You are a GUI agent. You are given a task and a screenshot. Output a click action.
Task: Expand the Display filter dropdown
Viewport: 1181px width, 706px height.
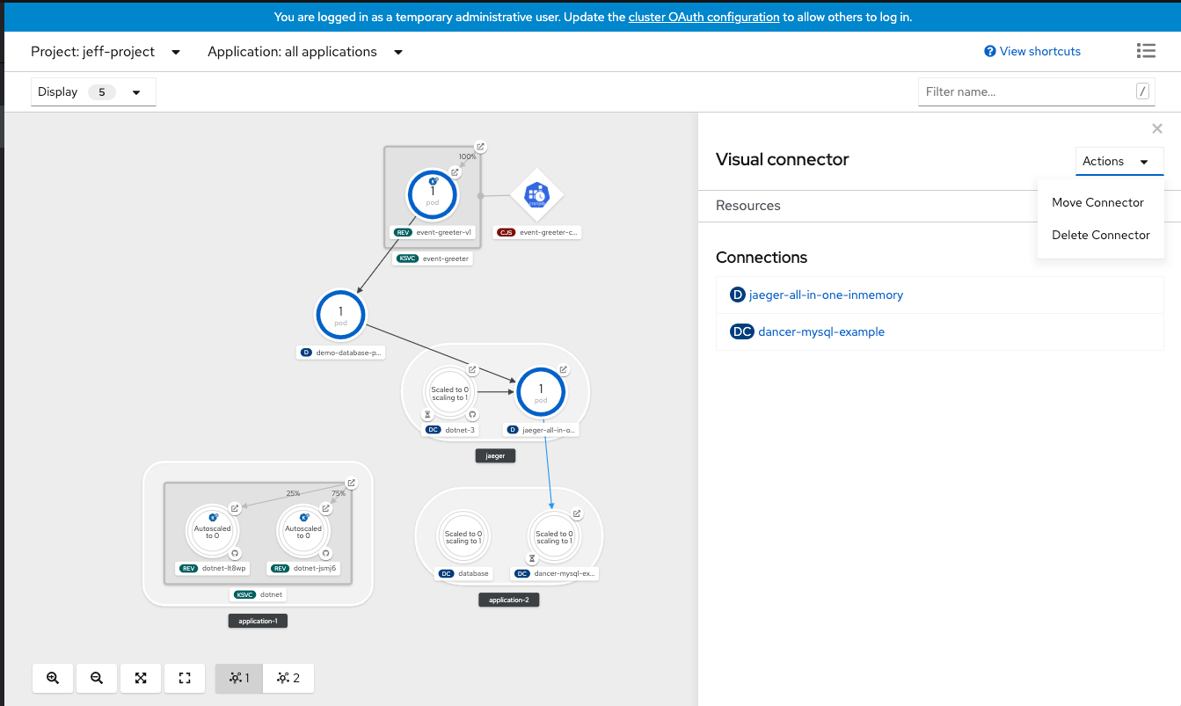(x=93, y=91)
